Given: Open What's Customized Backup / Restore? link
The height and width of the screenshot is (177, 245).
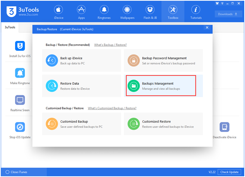Looking at the screenshot, I should 112,108.
